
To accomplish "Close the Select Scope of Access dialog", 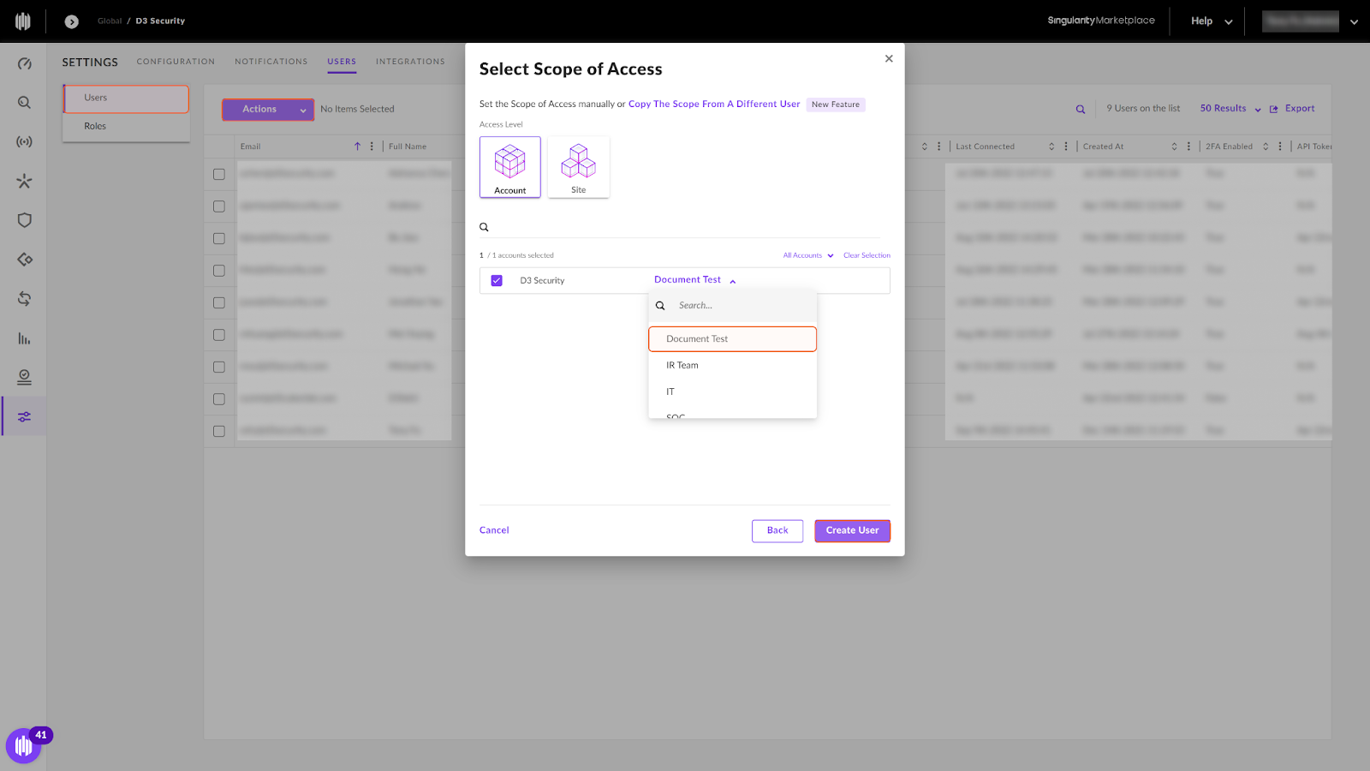I will (x=889, y=59).
